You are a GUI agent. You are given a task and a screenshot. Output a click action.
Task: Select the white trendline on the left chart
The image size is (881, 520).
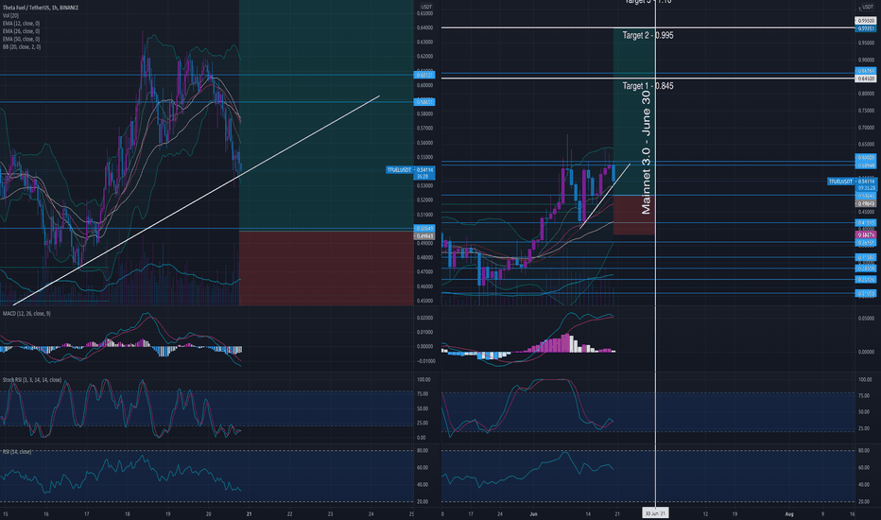coord(197,200)
